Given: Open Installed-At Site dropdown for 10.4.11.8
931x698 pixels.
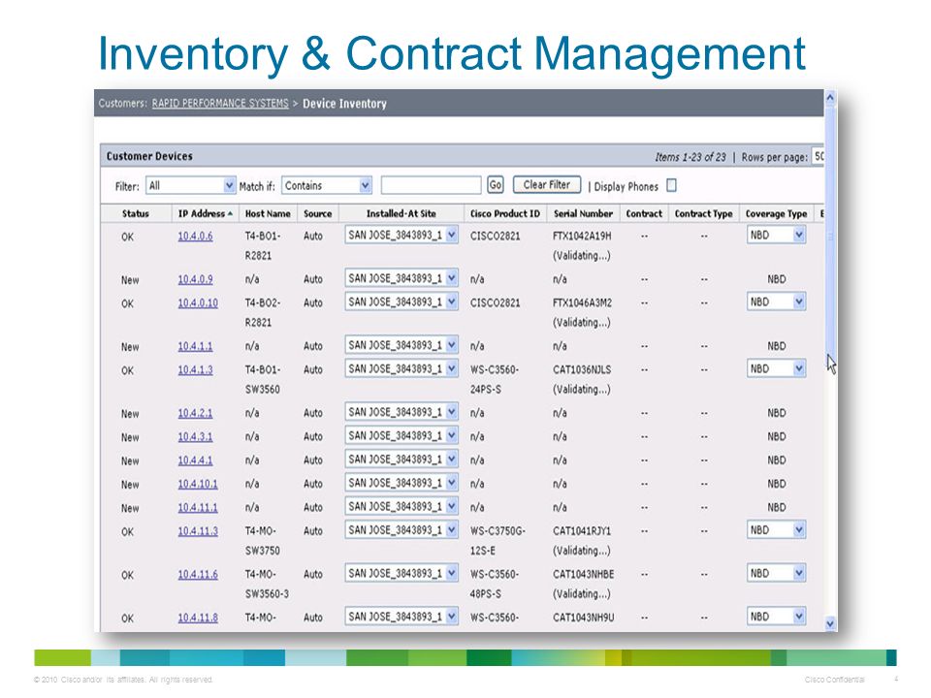Looking at the screenshot, I should tap(401, 617).
